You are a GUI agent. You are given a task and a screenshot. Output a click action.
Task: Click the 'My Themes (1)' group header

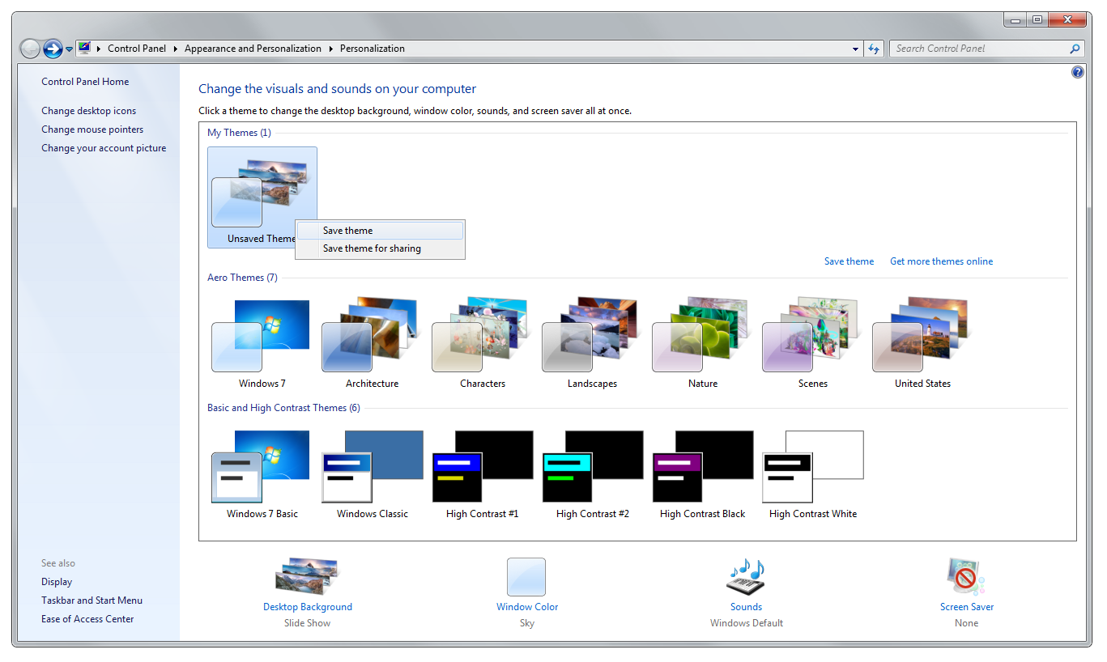coord(239,133)
